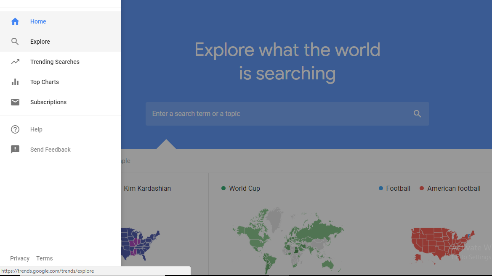492x276 pixels.
Task: Click the World Cup label
Action: pos(245,188)
